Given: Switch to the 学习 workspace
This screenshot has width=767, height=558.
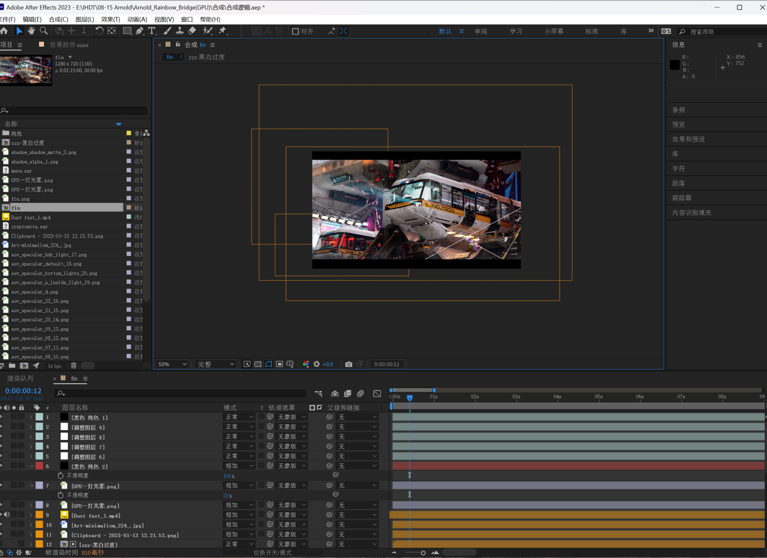Looking at the screenshot, I should [x=516, y=31].
